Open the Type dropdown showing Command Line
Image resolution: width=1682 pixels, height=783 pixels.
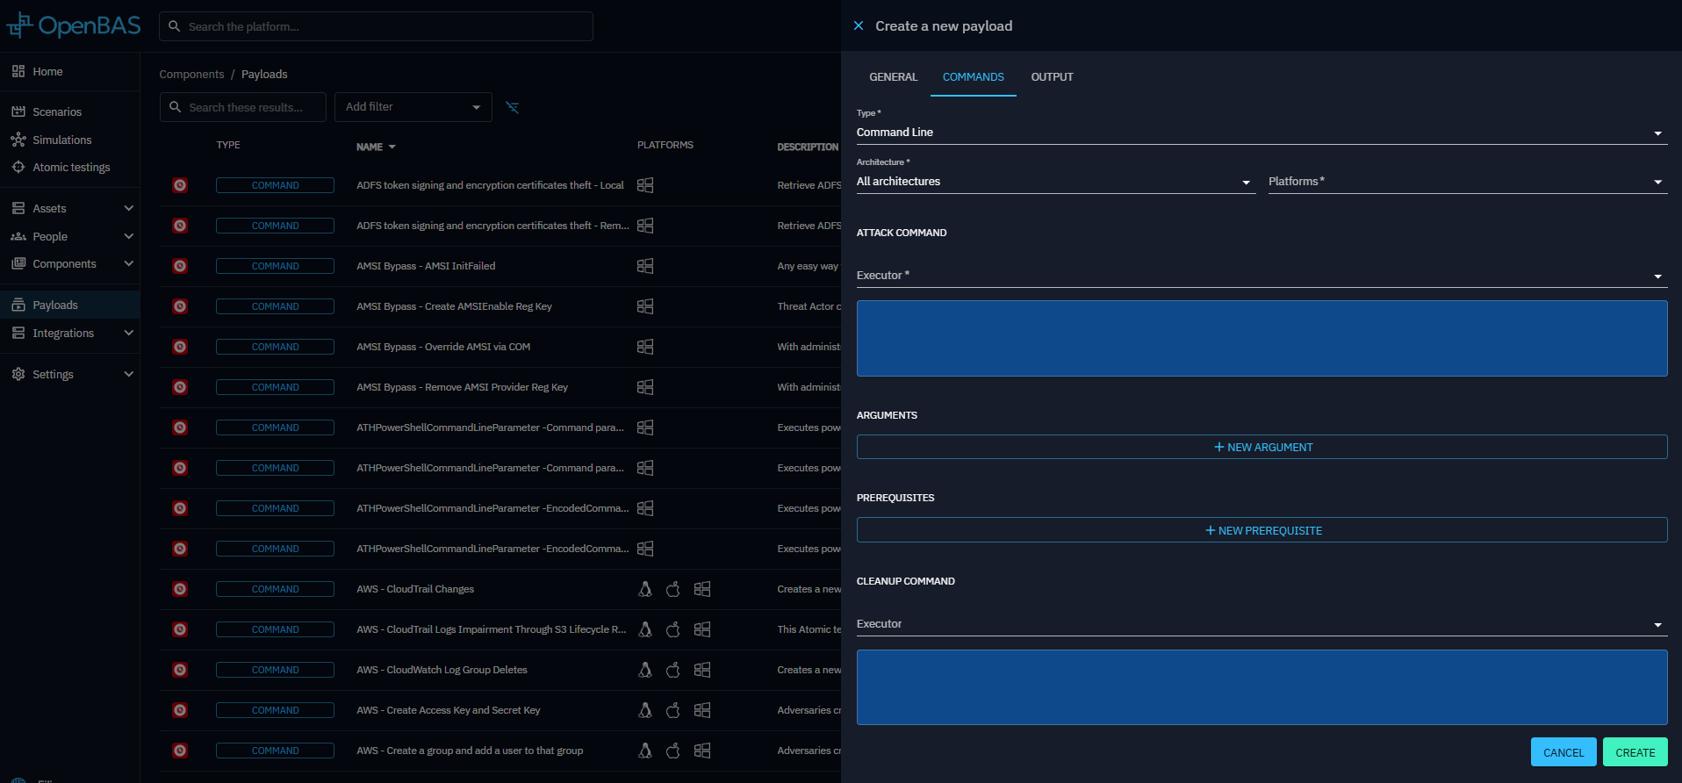click(1261, 133)
